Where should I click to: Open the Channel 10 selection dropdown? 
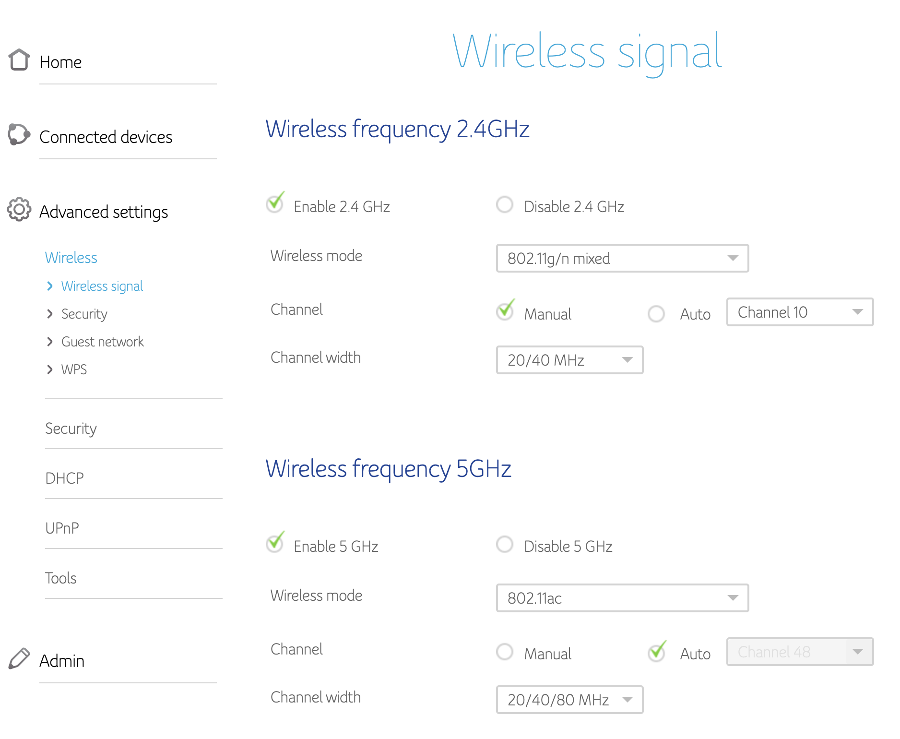point(799,312)
